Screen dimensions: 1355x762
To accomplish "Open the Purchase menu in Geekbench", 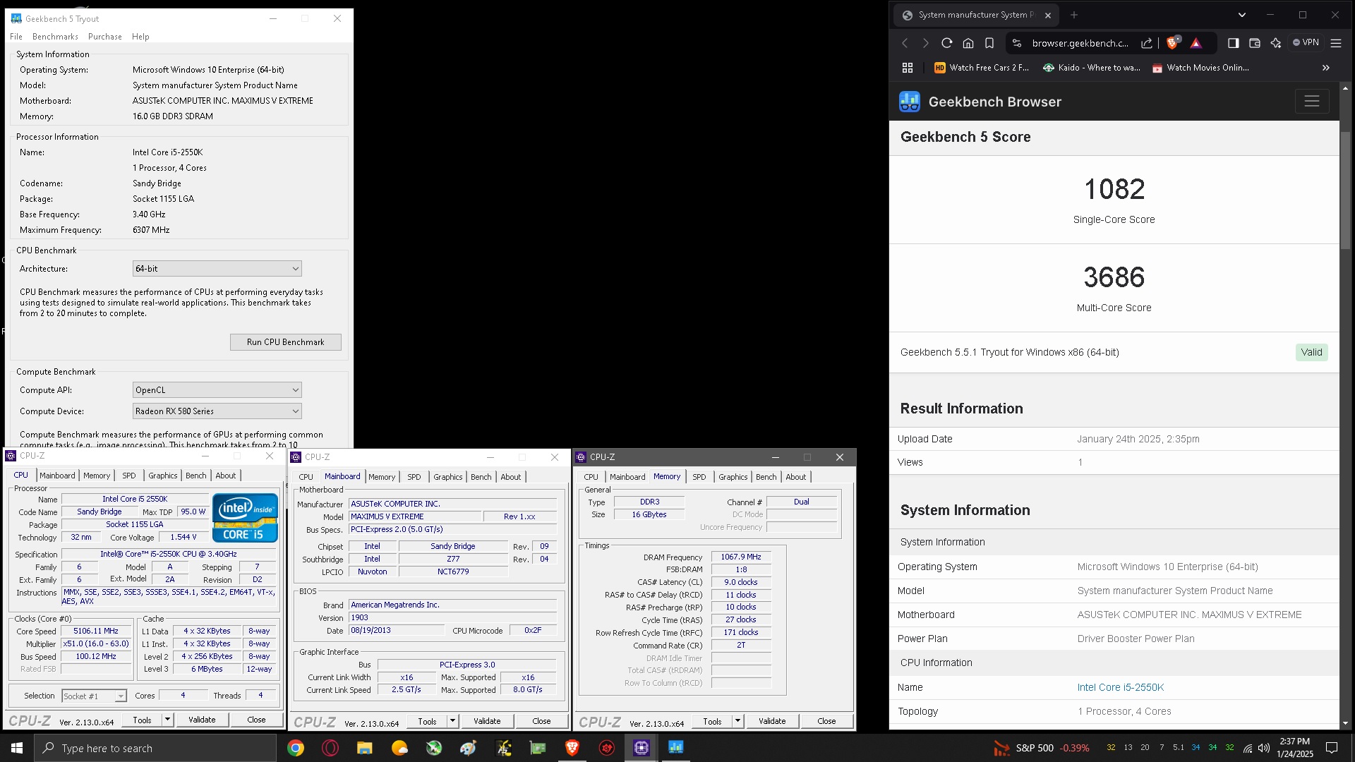I will point(105,37).
